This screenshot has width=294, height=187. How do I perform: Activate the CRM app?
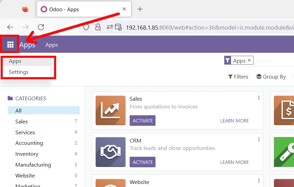click(x=143, y=162)
